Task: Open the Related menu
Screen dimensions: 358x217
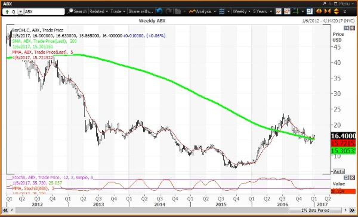Action: (99, 12)
